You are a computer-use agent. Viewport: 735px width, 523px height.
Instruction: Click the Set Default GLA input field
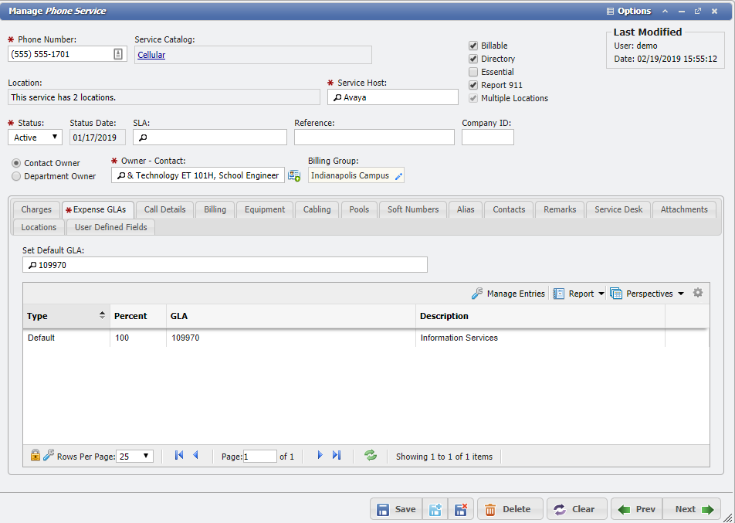click(224, 264)
